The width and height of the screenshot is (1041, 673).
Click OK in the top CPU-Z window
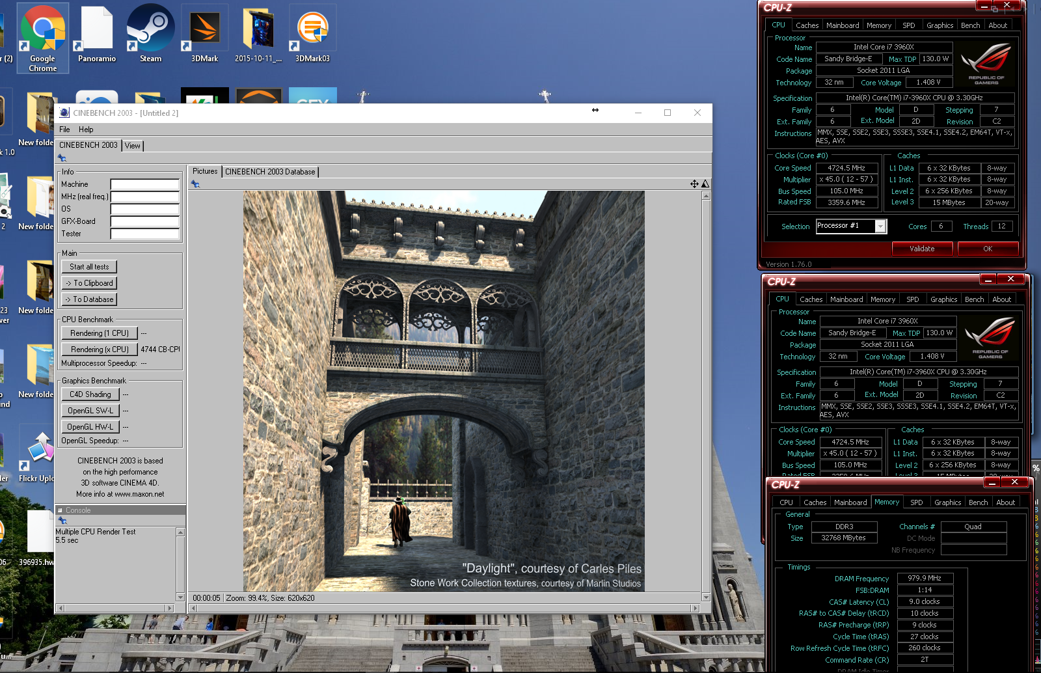[988, 249]
